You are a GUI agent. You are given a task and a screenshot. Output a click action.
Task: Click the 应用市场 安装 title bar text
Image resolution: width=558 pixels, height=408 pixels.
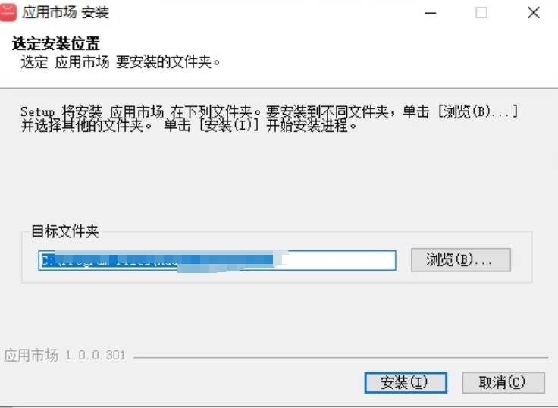point(66,13)
